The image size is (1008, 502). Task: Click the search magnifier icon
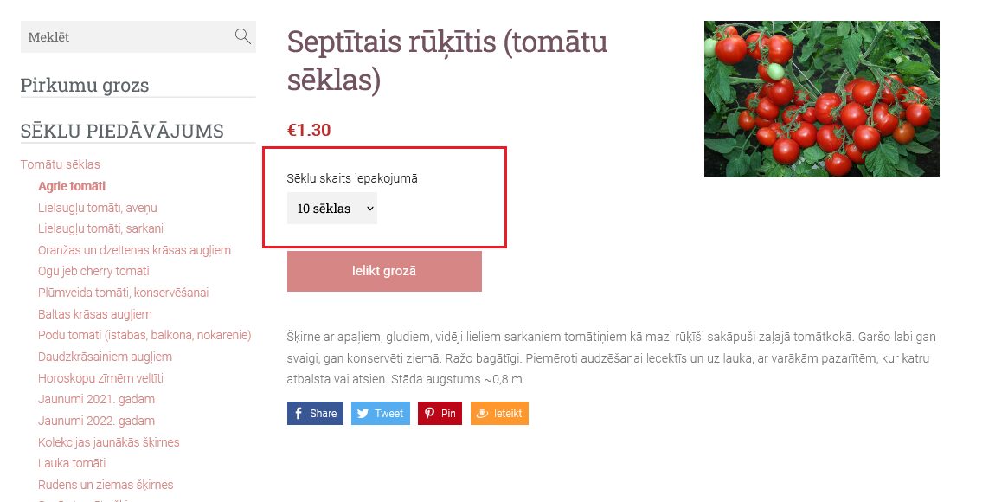click(x=243, y=36)
